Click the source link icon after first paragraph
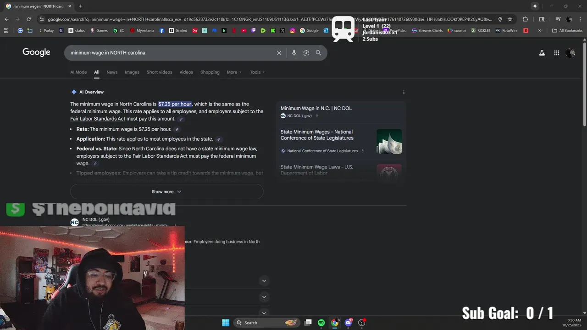The width and height of the screenshot is (587, 330). coord(181,119)
